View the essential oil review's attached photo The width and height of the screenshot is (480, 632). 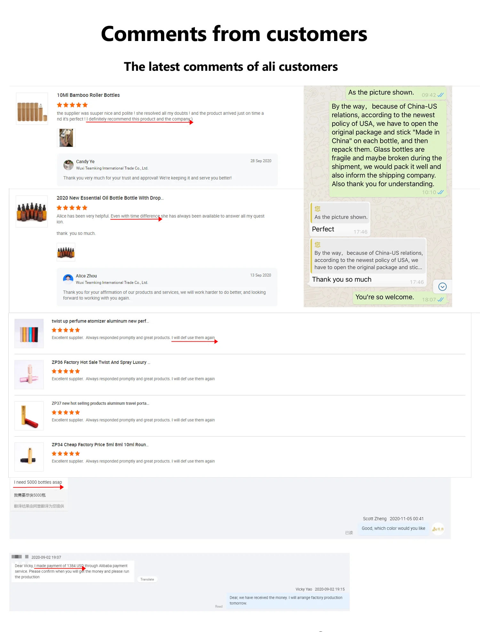coord(66,252)
